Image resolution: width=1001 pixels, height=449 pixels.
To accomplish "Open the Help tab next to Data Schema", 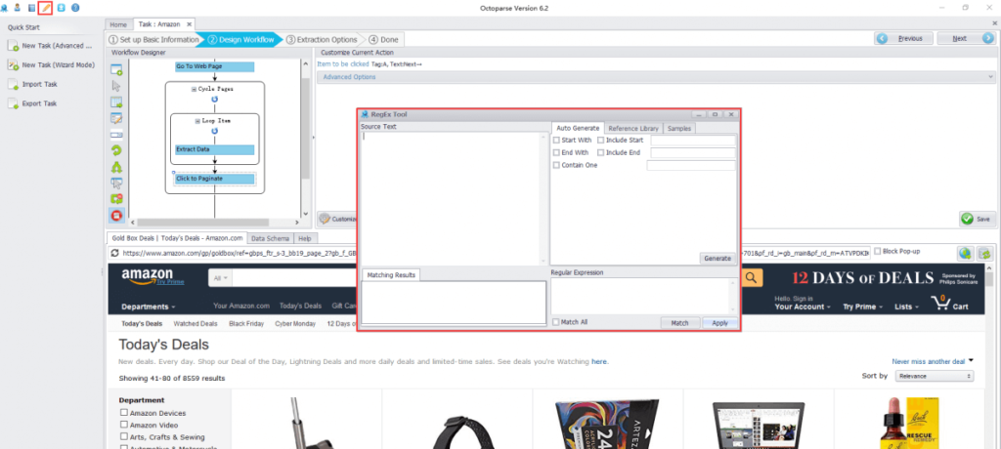I will coord(305,238).
